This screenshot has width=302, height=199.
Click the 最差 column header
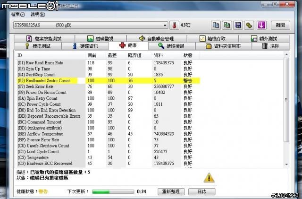click(x=116, y=55)
